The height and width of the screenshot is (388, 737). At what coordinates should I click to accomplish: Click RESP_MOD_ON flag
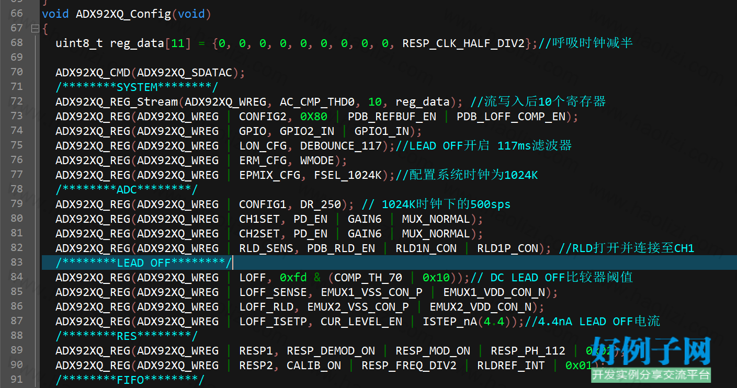pyautogui.click(x=433, y=350)
